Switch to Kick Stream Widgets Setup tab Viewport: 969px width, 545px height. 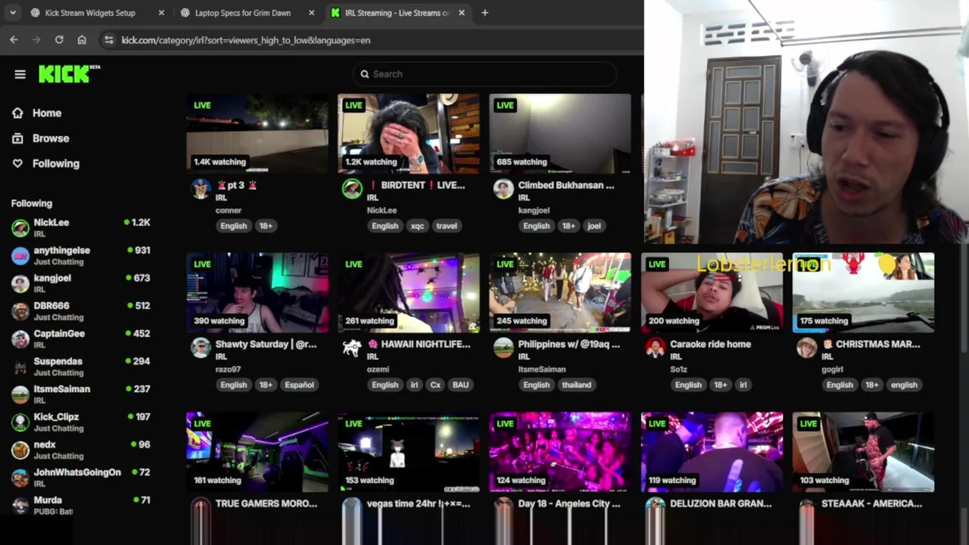click(x=90, y=13)
